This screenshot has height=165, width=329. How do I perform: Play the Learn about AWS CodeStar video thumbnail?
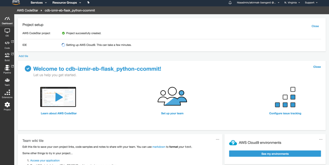pyautogui.click(x=58, y=97)
